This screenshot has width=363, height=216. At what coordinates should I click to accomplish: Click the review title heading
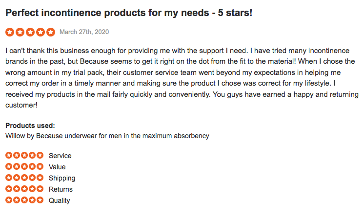129,13
